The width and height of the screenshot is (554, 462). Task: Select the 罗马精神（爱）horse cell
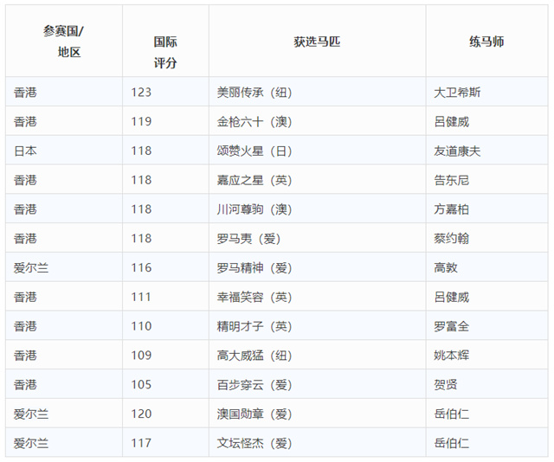tap(254, 268)
